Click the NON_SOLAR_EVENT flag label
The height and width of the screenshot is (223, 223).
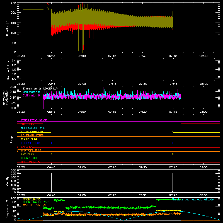(34, 128)
